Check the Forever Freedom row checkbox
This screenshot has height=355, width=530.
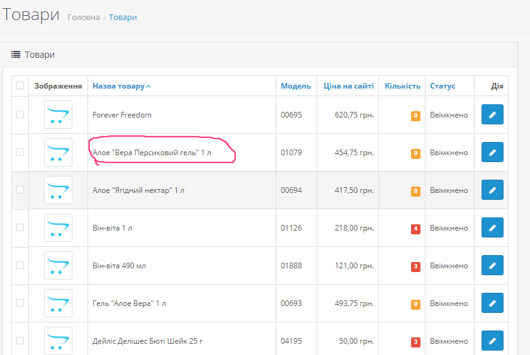pyautogui.click(x=20, y=114)
